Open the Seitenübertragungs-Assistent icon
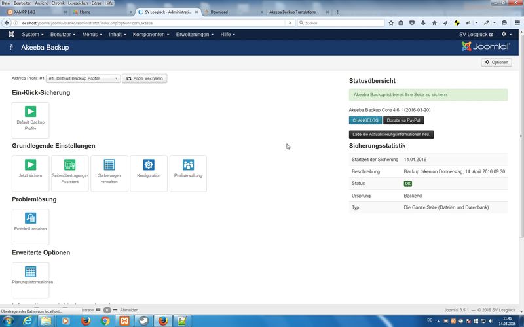 70,165
